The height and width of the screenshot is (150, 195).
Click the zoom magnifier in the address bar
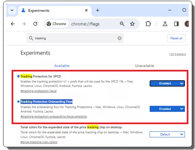[122, 24]
